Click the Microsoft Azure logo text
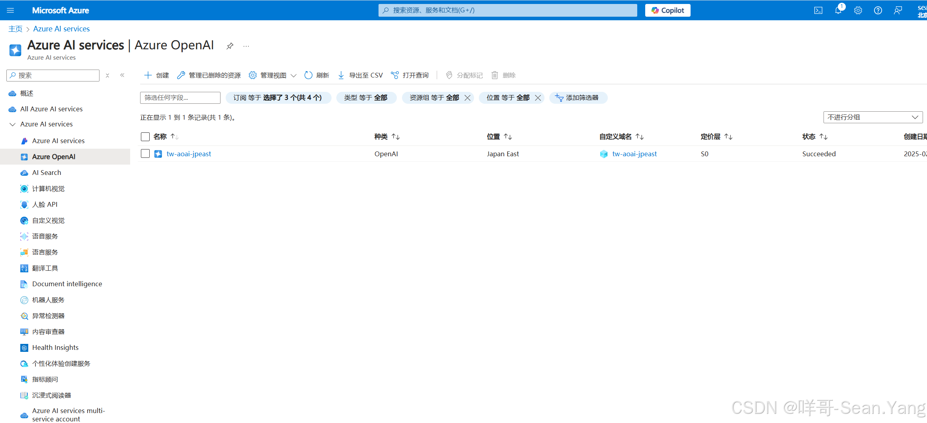 60,10
